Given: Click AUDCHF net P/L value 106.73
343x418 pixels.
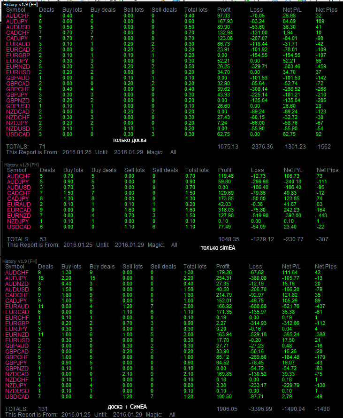Looking at the screenshot, I should tap(291, 176).
